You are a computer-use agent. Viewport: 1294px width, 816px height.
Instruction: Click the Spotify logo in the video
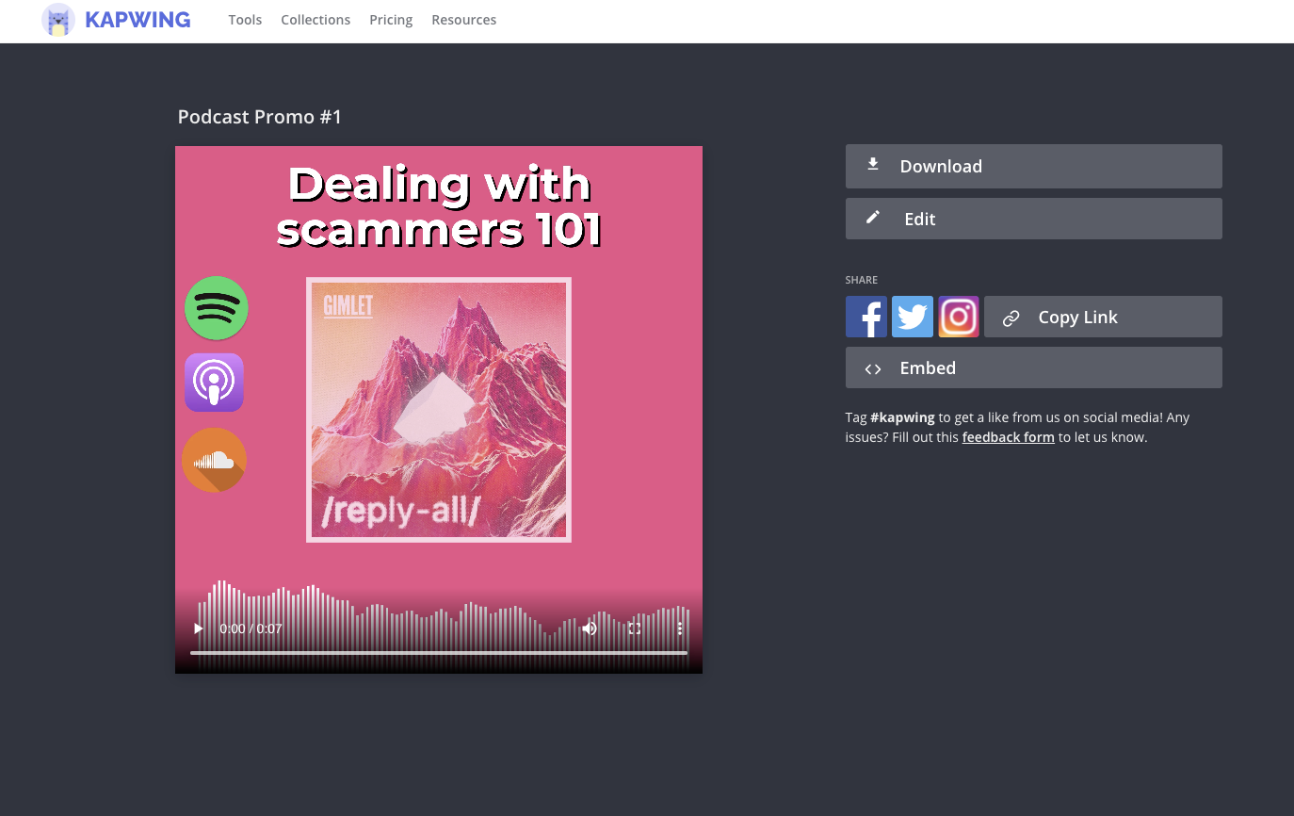(216, 308)
